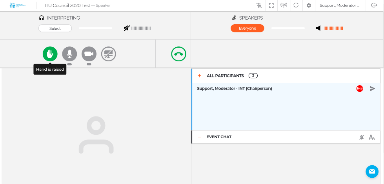Click the refresh connection icon
This screenshot has height=184, width=384.
point(296,5)
